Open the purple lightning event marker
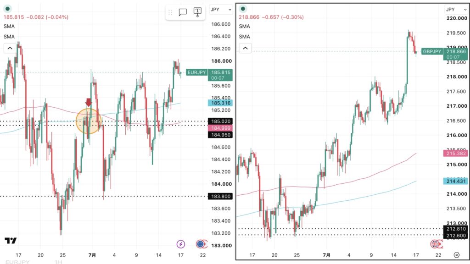The width and height of the screenshot is (470, 264). (181, 244)
